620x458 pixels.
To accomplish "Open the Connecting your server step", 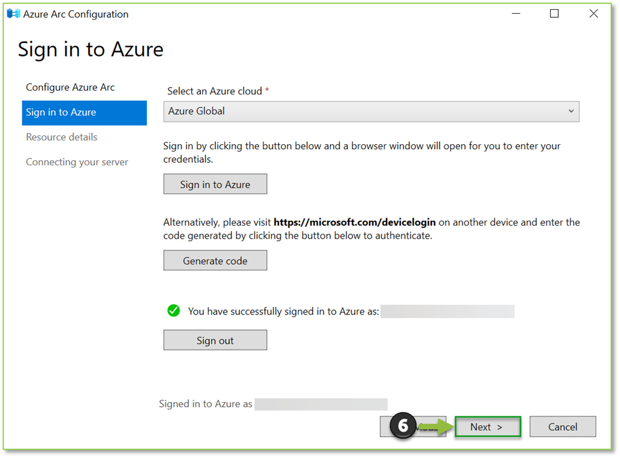I will pos(77,162).
